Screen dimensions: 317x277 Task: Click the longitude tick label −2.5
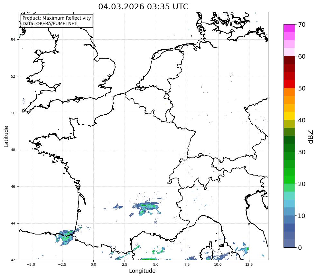click(x=62, y=264)
